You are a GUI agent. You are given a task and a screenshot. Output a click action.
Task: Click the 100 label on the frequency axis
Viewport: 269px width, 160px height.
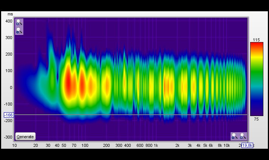(85, 145)
